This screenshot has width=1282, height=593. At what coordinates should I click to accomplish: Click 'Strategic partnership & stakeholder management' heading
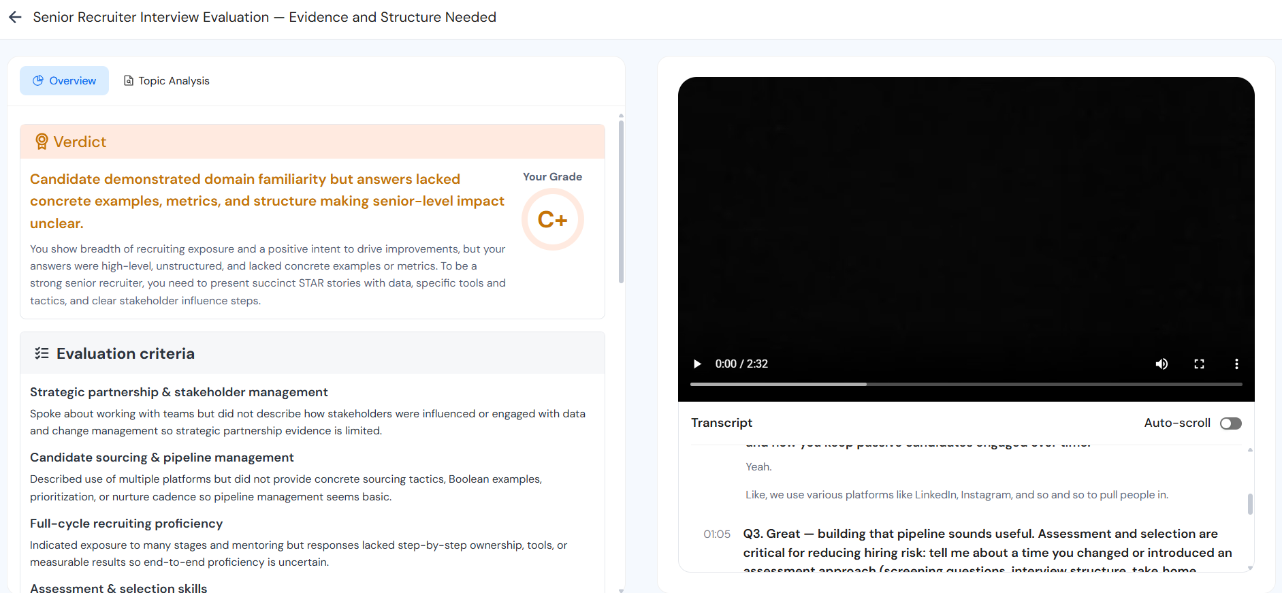click(179, 392)
